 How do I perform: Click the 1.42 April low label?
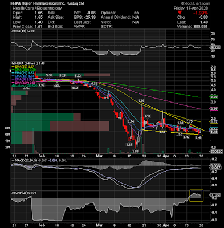(x=186, y=137)
